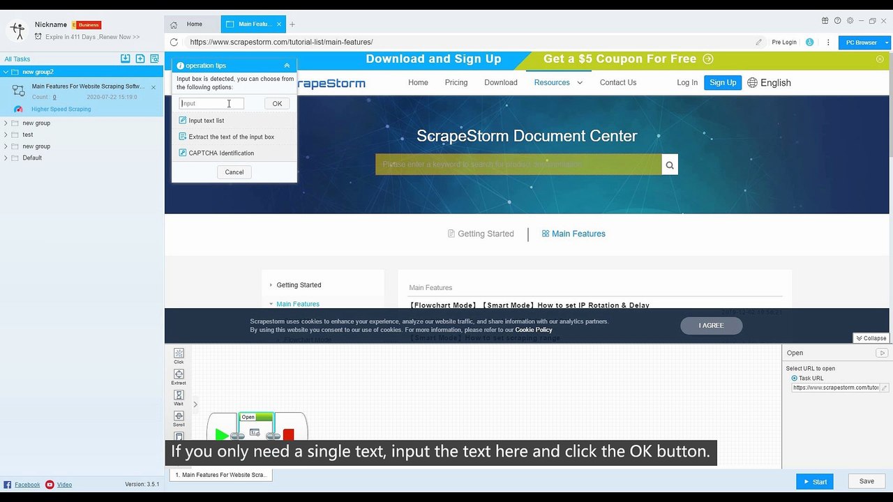Screen dimensions: 893x502
Task: Expand the test folder
Action: [6, 135]
